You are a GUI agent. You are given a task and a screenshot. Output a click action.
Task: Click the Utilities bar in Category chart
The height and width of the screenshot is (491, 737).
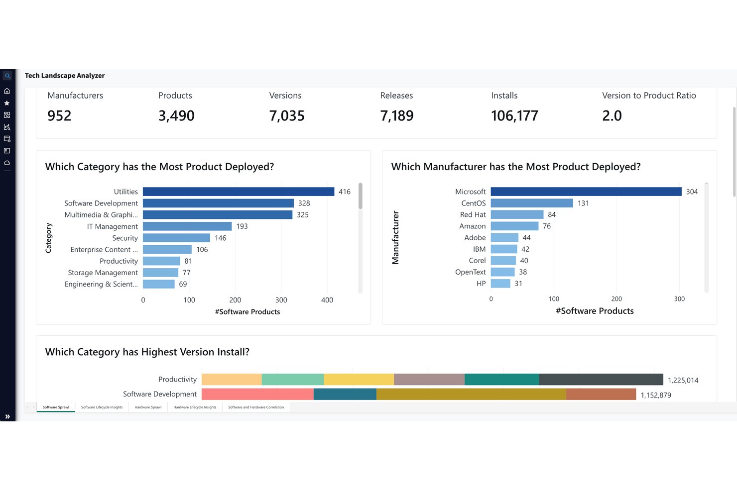click(x=239, y=192)
